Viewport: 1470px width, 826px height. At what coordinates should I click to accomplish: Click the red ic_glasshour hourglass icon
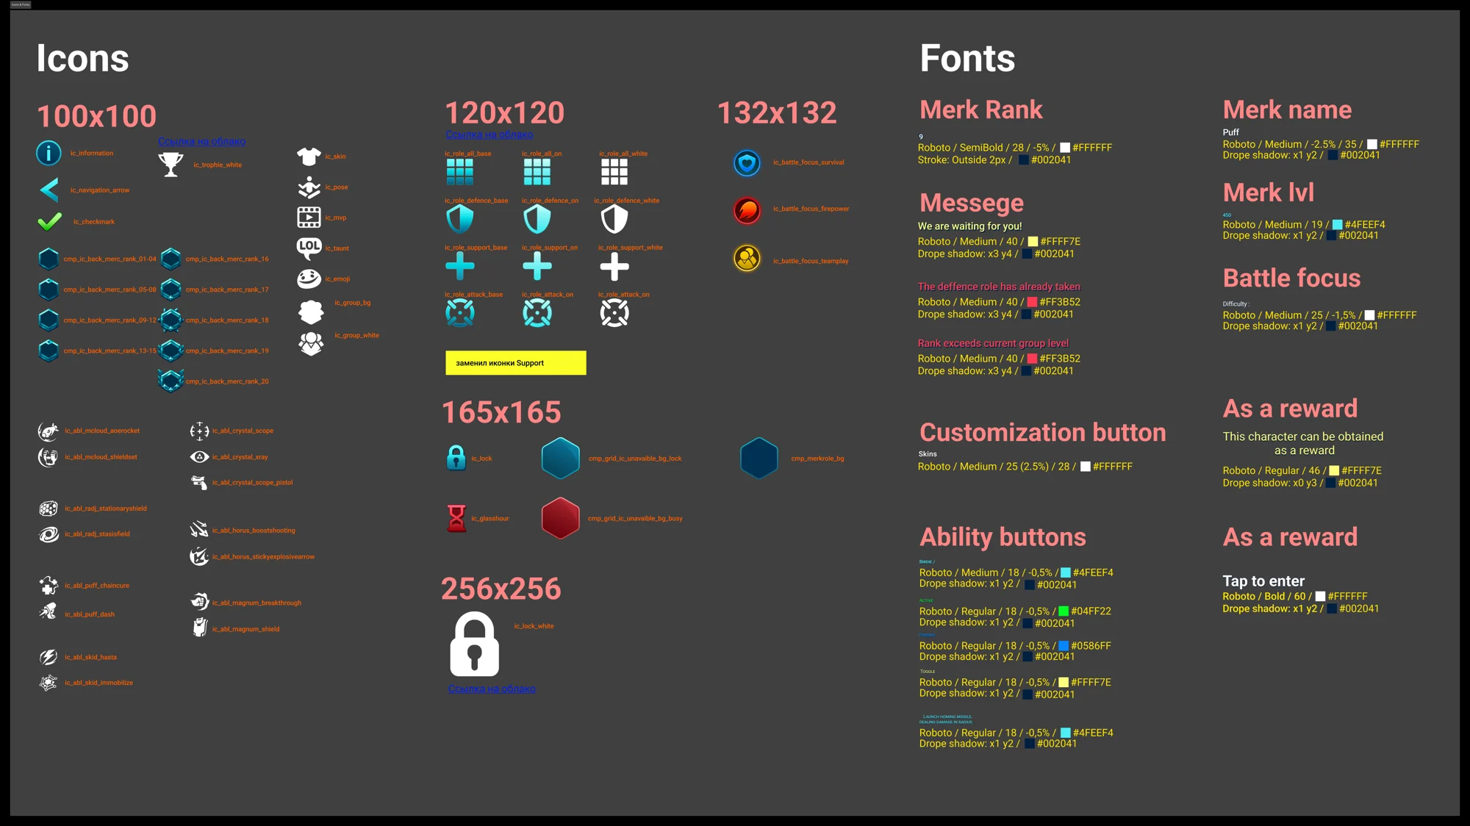click(x=456, y=518)
